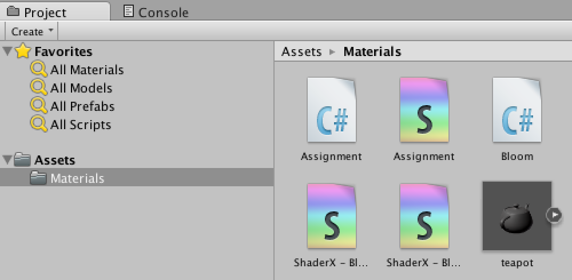This screenshot has width=572, height=280.
Task: Open the Create dropdown menu
Action: tap(31, 31)
